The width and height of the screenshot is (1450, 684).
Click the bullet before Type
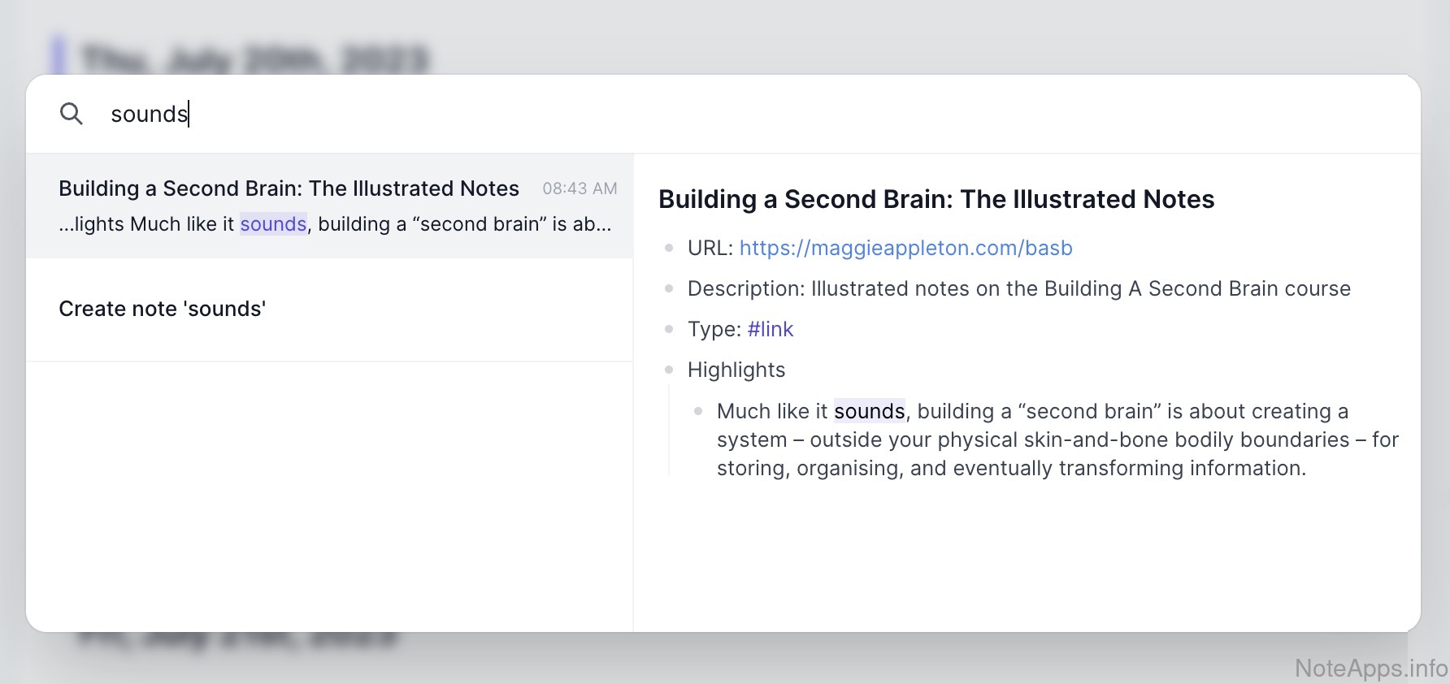[669, 329]
